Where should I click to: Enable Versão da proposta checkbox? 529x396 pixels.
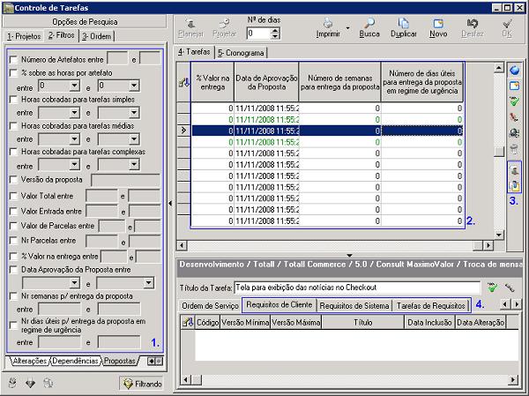point(13,180)
